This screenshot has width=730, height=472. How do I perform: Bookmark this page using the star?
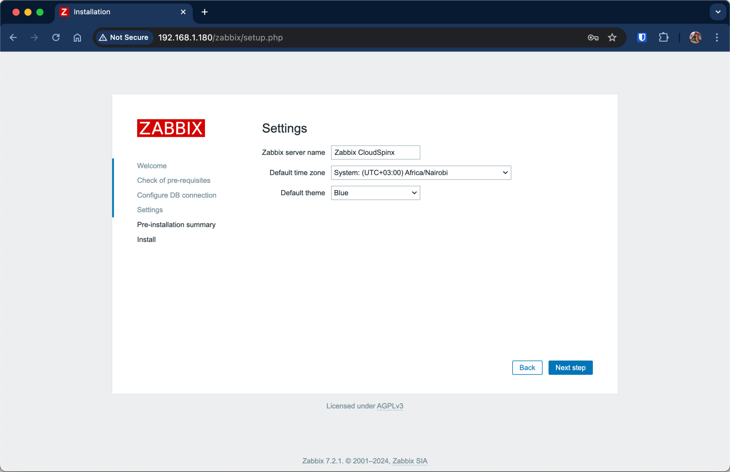612,37
